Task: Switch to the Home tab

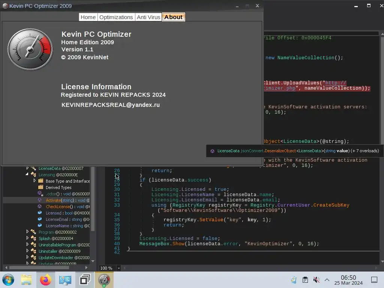Action: (x=88, y=17)
